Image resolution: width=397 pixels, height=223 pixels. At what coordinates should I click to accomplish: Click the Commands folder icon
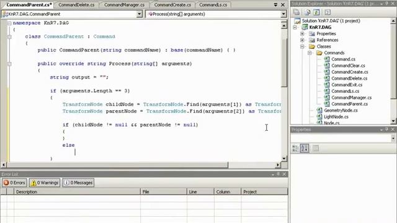click(319, 53)
